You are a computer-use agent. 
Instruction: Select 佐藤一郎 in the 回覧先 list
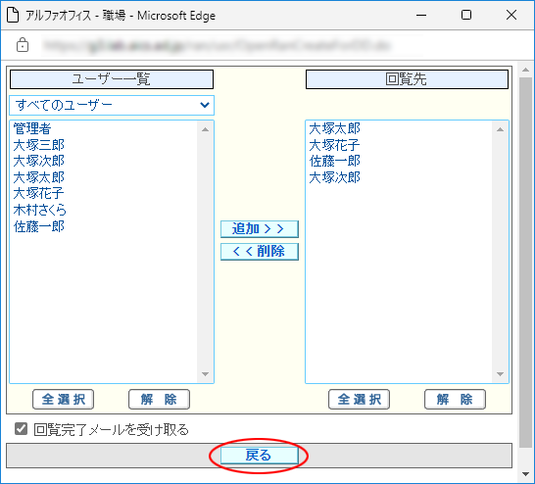click(335, 161)
